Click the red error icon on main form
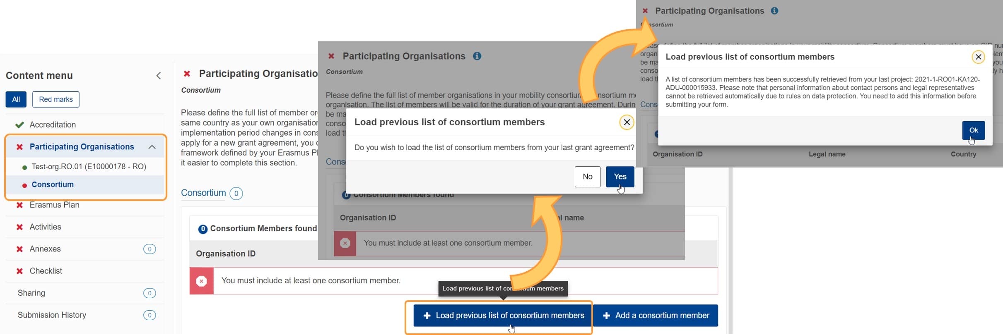Viewport: 1003px width, 335px height. pos(201,281)
